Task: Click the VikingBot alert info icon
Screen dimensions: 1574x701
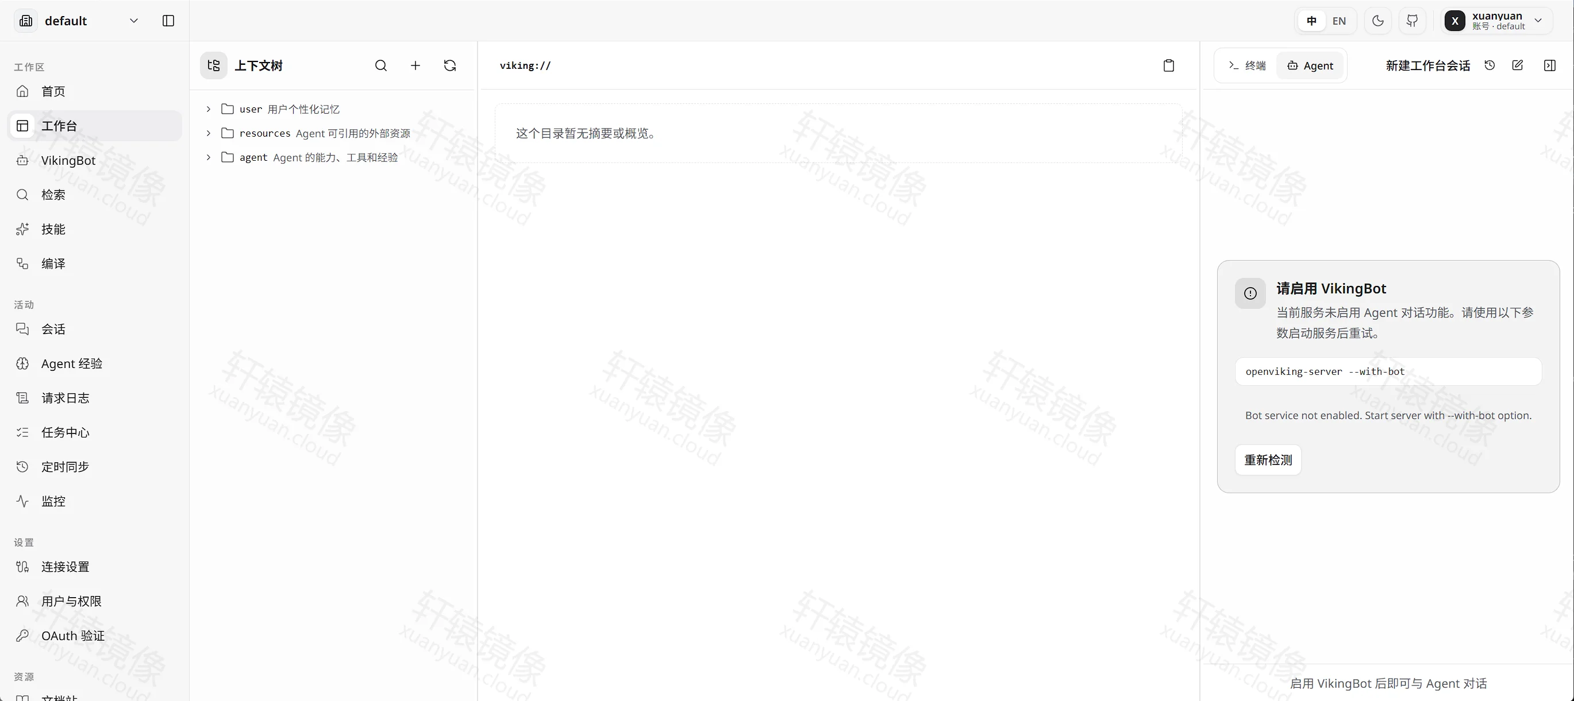Action: (x=1250, y=293)
